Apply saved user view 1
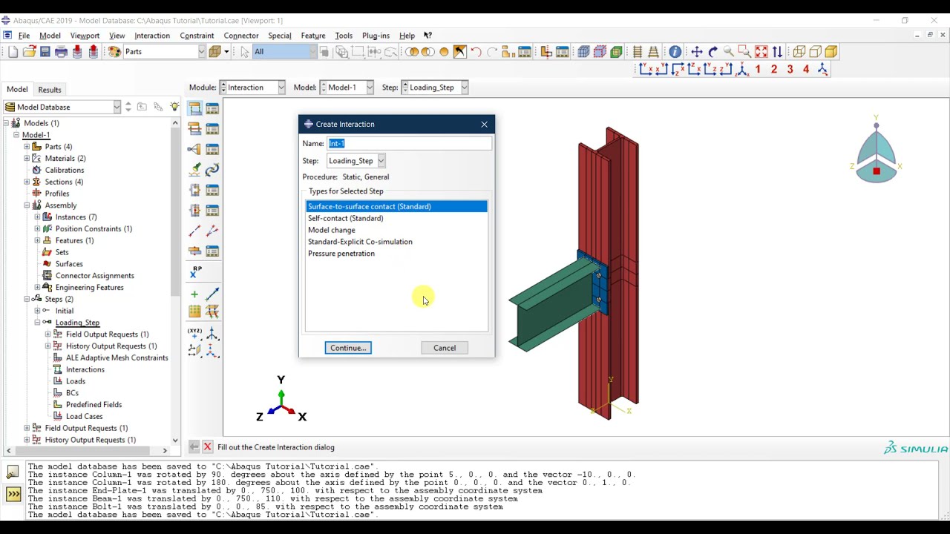The width and height of the screenshot is (950, 534). (758, 69)
